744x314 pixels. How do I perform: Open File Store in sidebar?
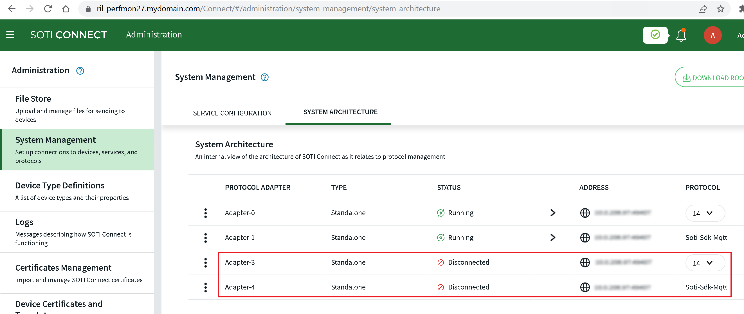77,108
